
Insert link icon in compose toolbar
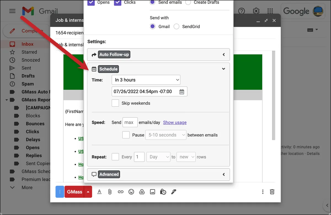(121, 192)
